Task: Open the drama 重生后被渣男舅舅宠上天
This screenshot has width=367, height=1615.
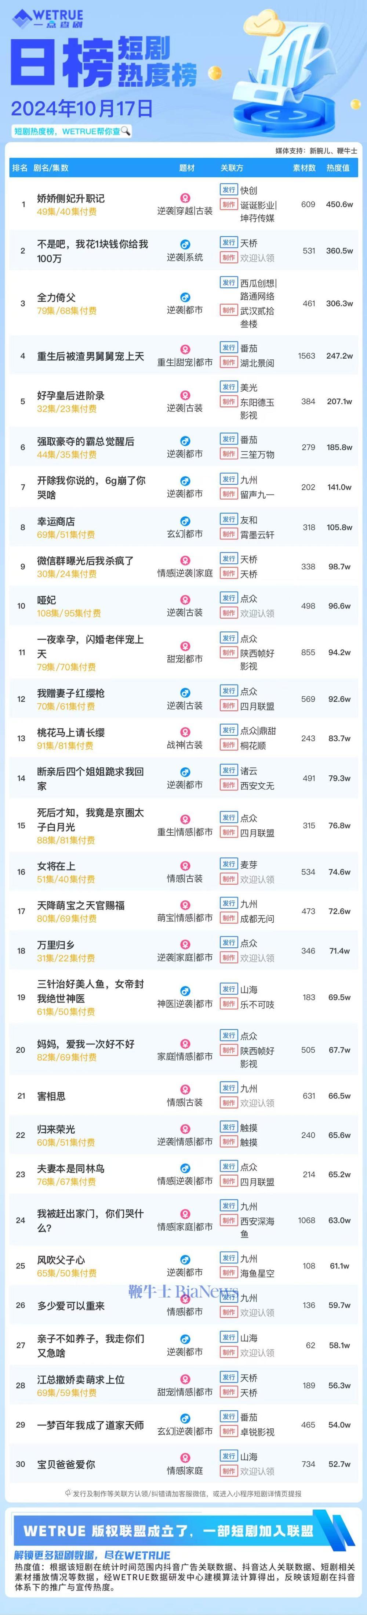Action: coord(90,356)
